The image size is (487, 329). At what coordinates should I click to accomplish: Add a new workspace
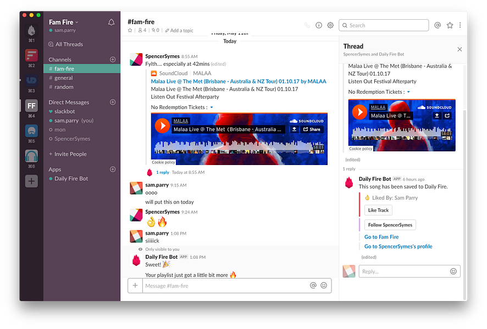tap(31, 181)
